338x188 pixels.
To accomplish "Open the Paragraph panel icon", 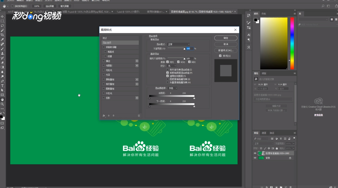I will point(249,40).
